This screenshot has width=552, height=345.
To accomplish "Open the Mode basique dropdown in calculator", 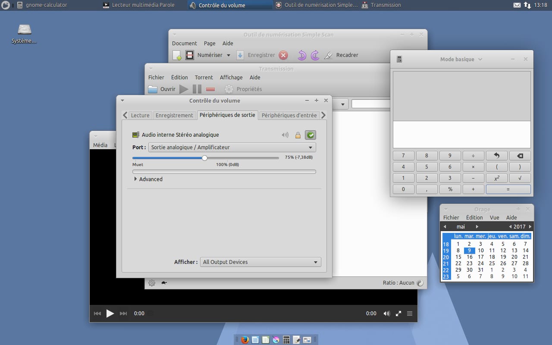I will 461,59.
